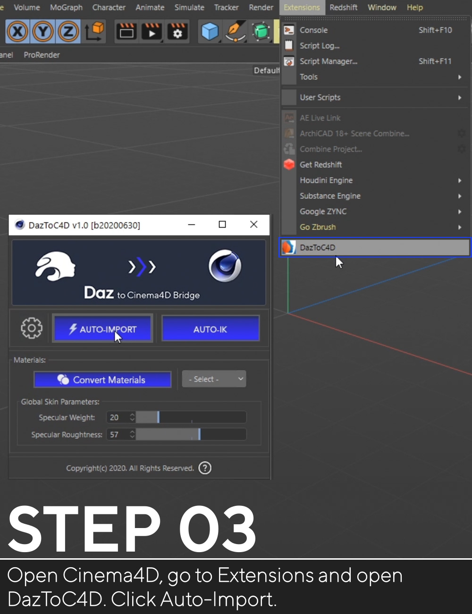Expand the Google ZYNC submenu
Image resolution: width=472 pixels, height=614 pixels.
pos(375,212)
